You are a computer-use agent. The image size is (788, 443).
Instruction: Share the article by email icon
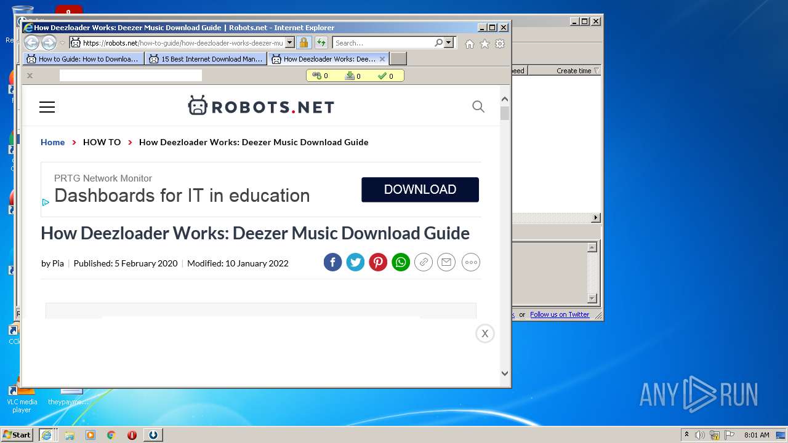[446, 262]
